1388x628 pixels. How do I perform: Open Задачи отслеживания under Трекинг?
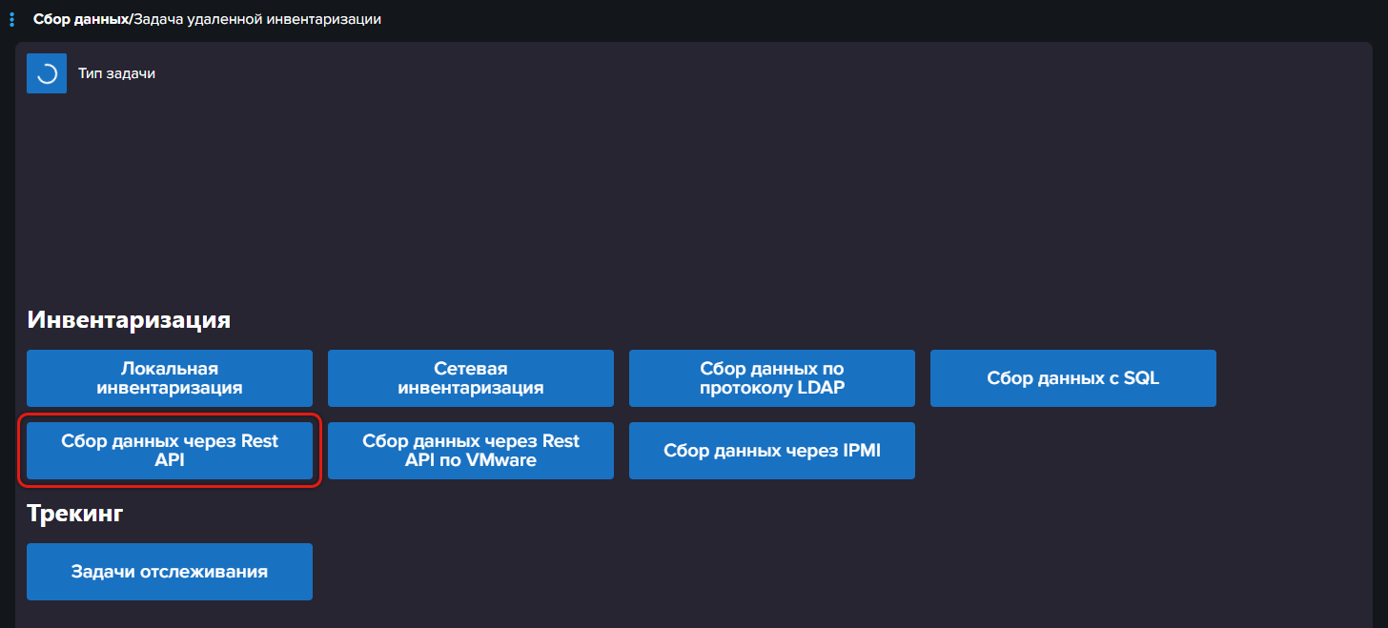pyautogui.click(x=170, y=572)
